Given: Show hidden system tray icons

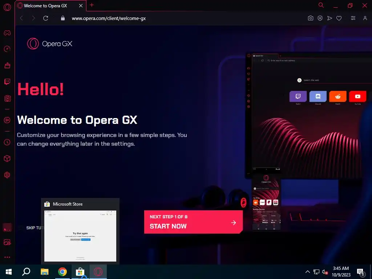Looking at the screenshot, I should click(307, 272).
